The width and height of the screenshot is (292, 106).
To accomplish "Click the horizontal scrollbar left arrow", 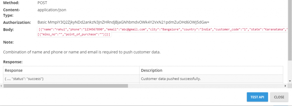I will (x=1, y=86).
